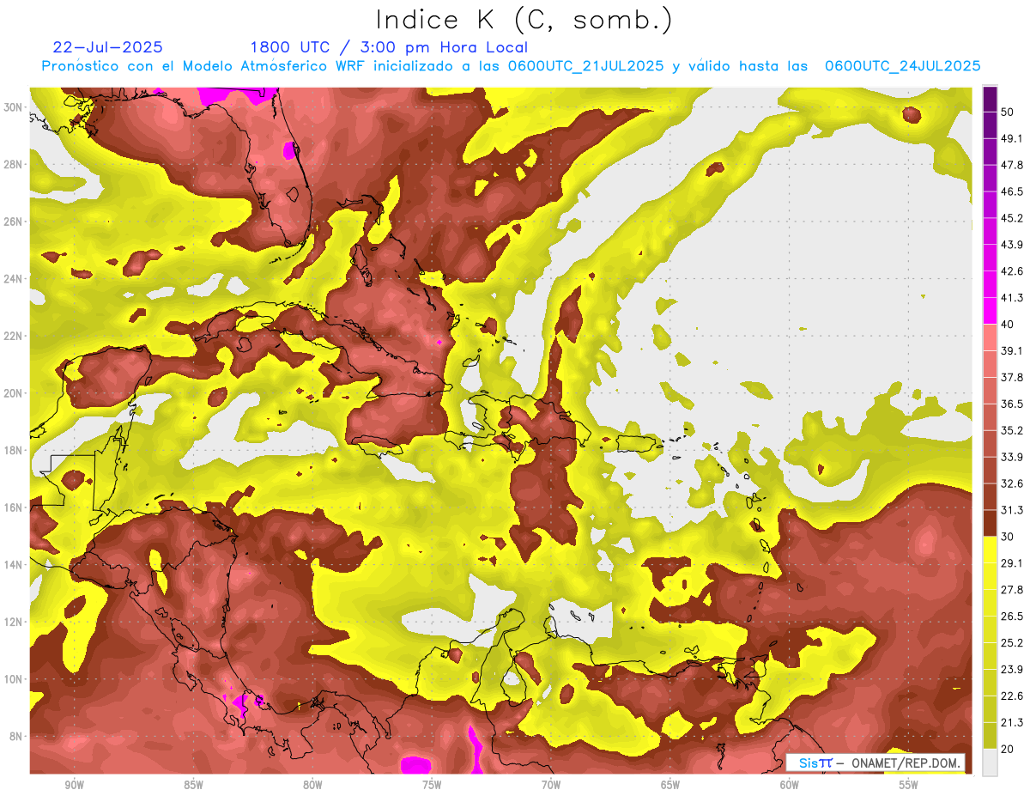Click the latitude label "22N"
The image size is (1030, 796).
pyautogui.click(x=14, y=336)
